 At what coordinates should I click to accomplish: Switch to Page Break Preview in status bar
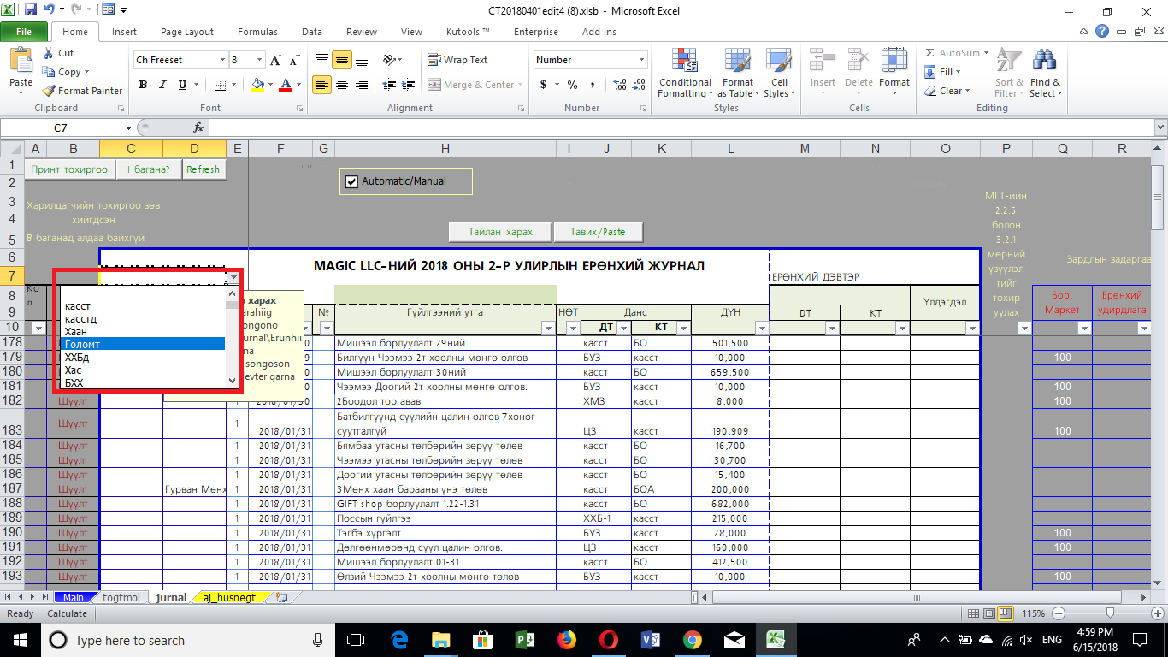[x=1006, y=613]
